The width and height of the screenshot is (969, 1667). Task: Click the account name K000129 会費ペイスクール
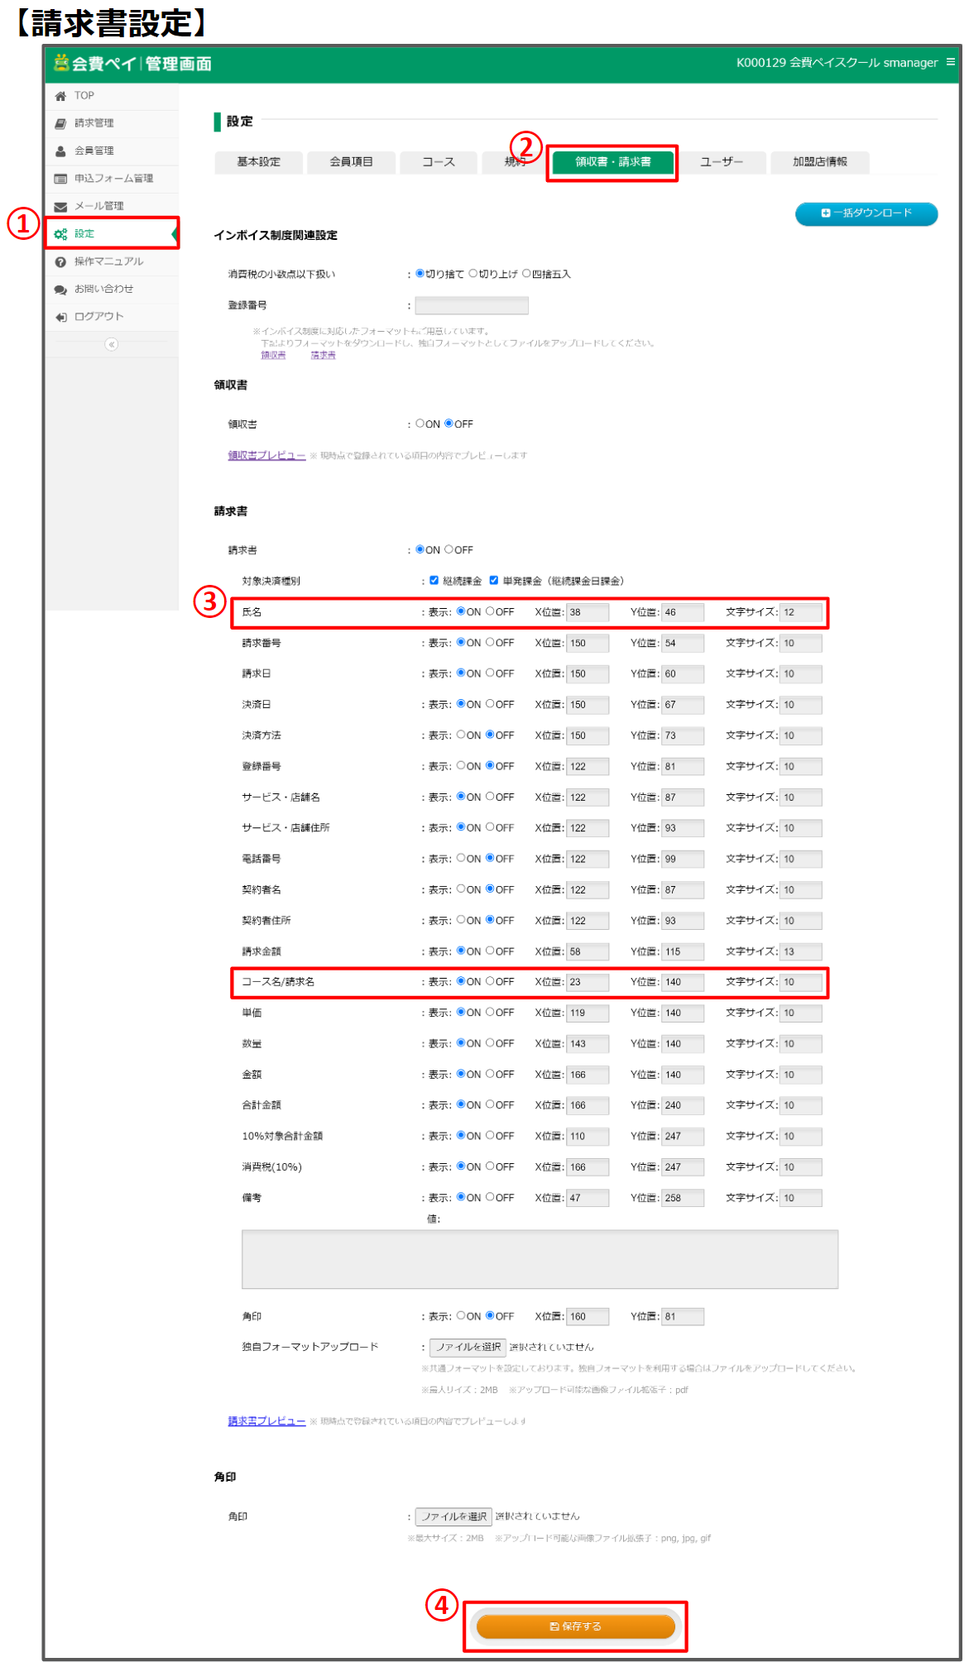[837, 63]
